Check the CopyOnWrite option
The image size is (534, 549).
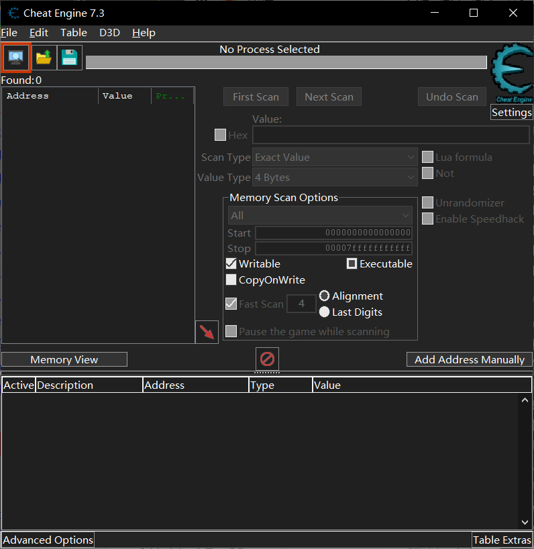[x=231, y=280]
